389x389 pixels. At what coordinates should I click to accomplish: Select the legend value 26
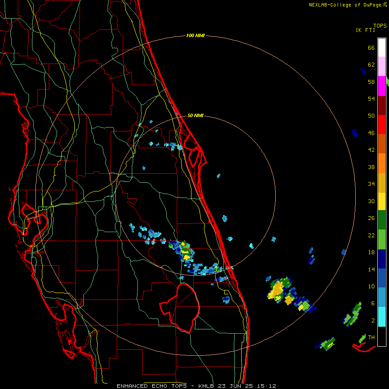[x=371, y=218]
